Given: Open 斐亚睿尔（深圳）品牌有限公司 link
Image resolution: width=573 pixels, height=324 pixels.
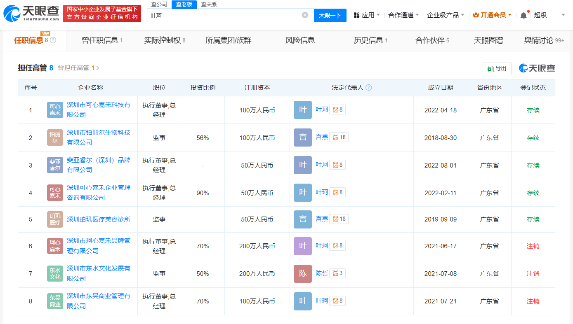Looking at the screenshot, I should click(x=99, y=165).
